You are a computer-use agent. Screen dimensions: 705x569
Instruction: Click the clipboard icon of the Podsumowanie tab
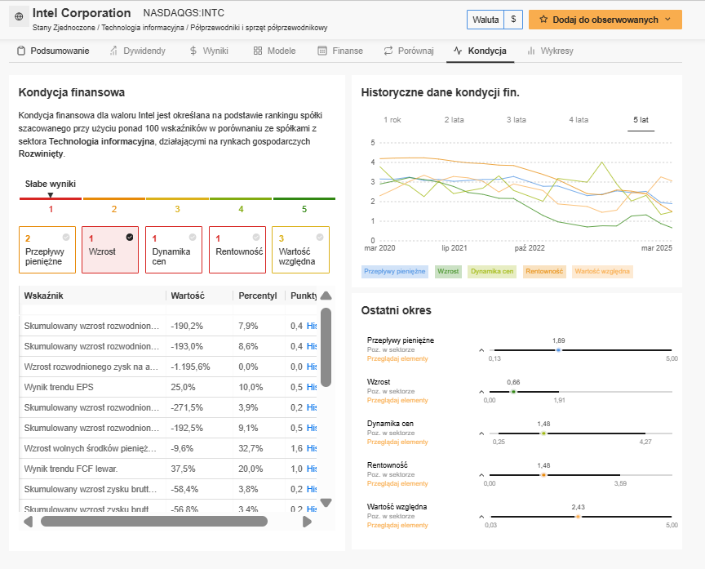[21, 51]
